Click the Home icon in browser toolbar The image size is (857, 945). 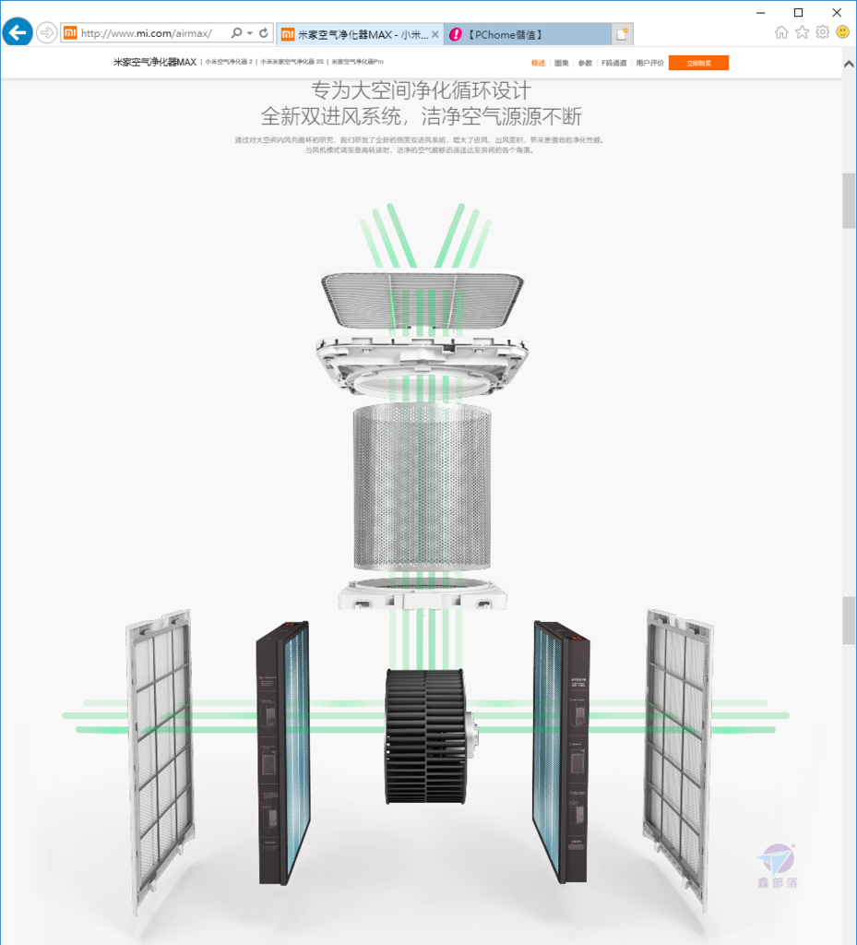click(x=781, y=32)
